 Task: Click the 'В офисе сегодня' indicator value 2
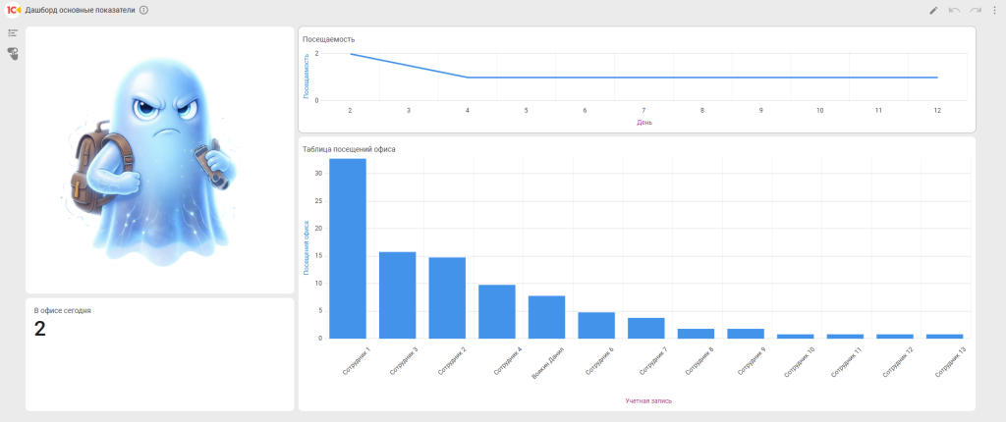40,329
